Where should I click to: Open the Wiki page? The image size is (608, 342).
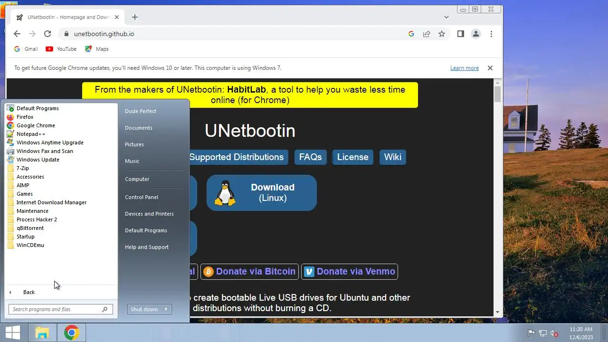(393, 157)
